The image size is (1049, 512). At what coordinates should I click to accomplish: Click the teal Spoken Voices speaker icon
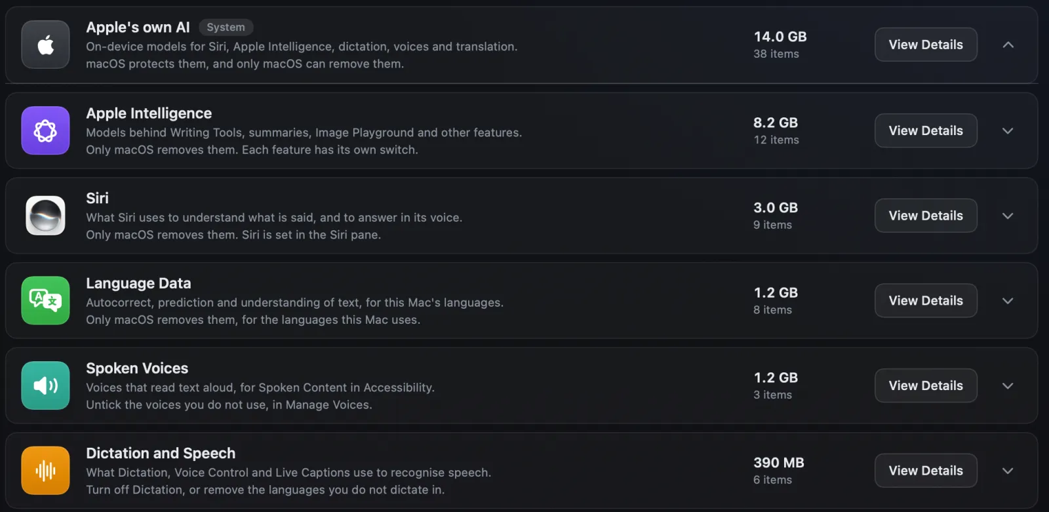[45, 385]
